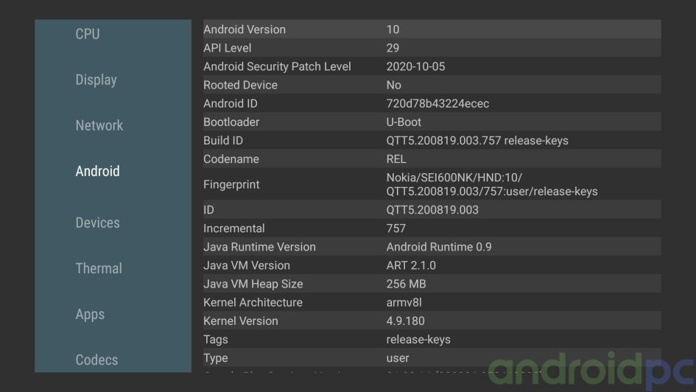This screenshot has height=392, width=696.
Task: Click the Kernel Architecture armv8l row
Action: tap(432, 302)
